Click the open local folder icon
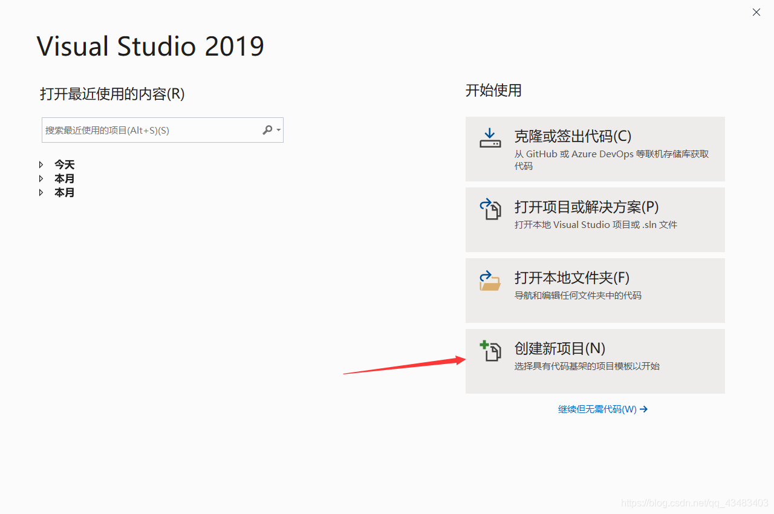 [x=490, y=280]
